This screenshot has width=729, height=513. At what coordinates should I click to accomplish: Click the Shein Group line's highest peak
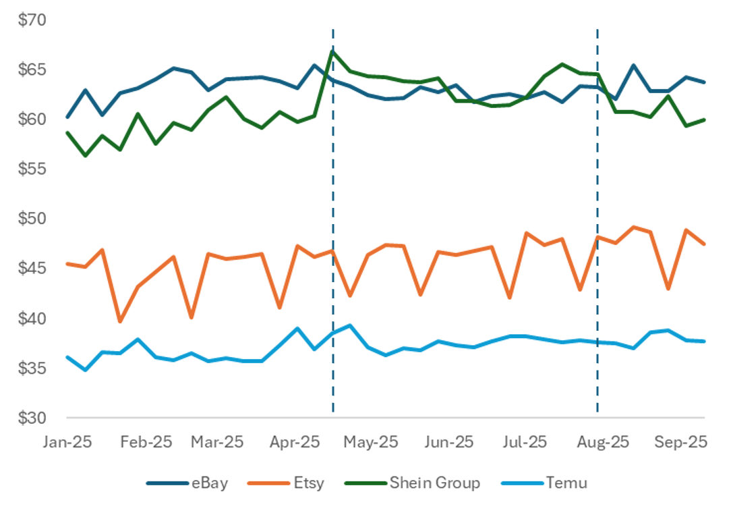coord(332,51)
